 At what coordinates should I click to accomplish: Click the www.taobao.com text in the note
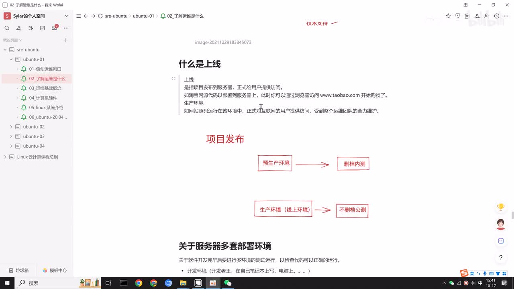pos(340,95)
